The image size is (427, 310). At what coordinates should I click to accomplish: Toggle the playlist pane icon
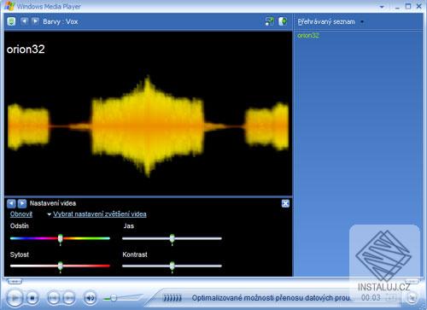pos(283,21)
